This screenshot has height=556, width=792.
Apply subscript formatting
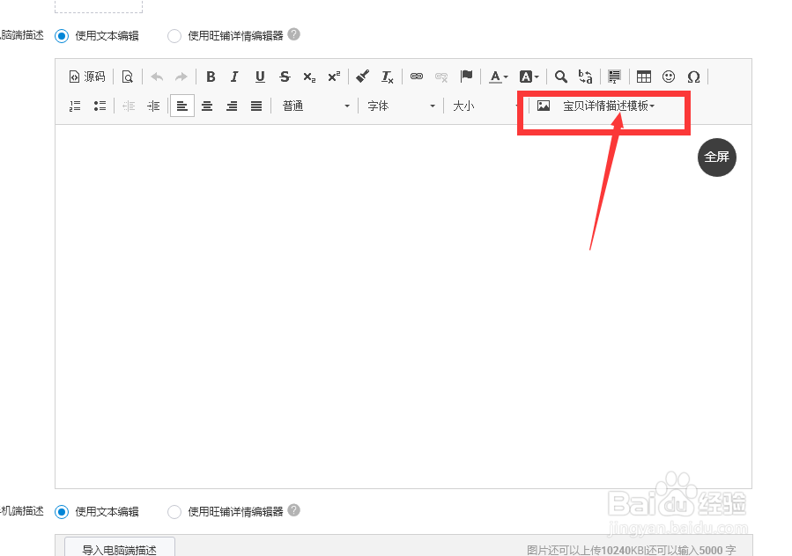309,77
